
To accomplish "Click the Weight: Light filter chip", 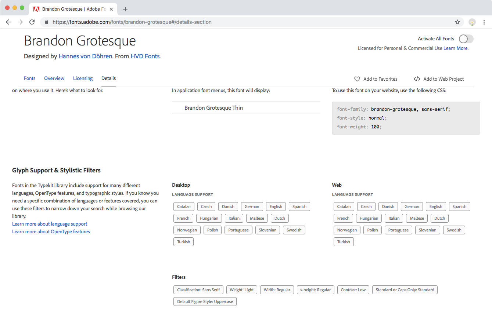I will click(241, 289).
